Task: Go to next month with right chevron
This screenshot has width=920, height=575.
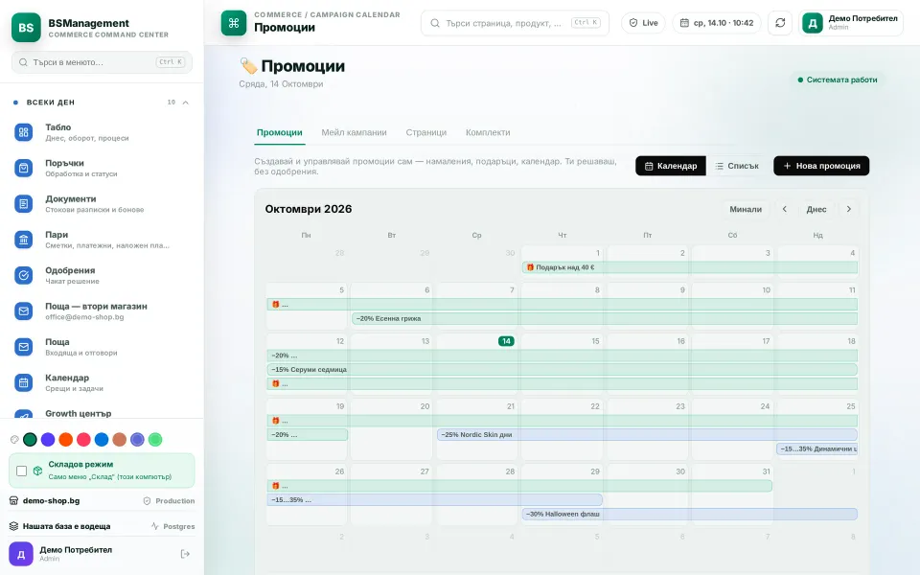Action: point(848,209)
